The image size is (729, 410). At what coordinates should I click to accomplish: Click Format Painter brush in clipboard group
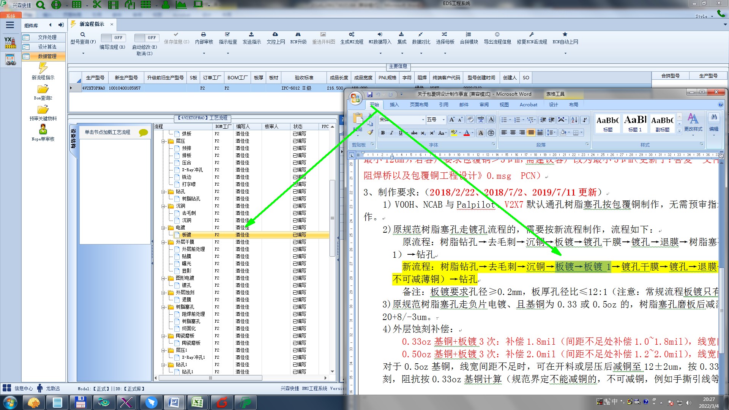pos(370,132)
